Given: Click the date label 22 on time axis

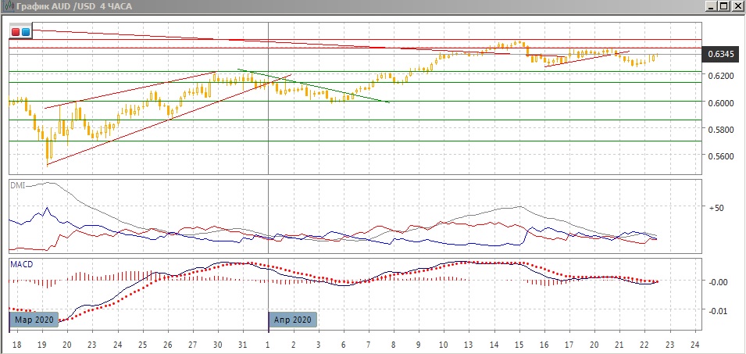Looking at the screenshot, I should pos(644,345).
